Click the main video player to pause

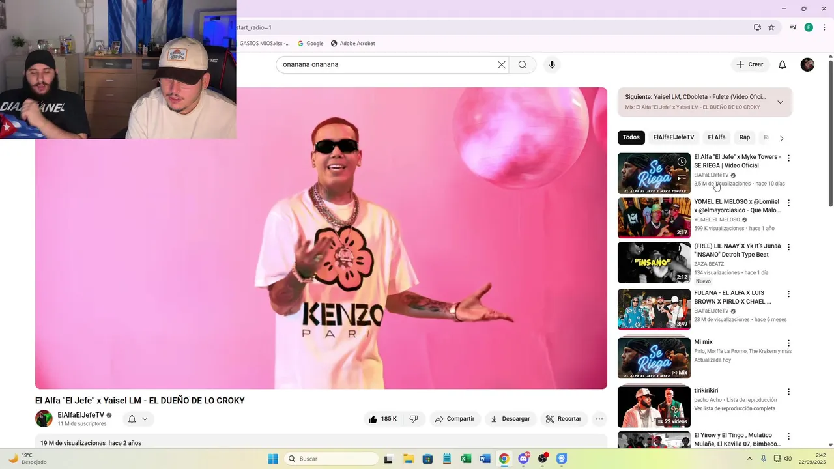click(x=321, y=238)
